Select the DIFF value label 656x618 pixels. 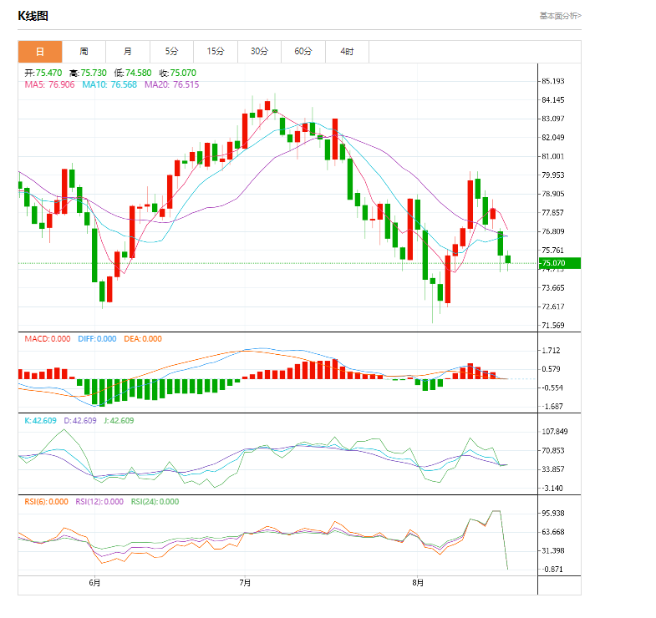click(x=97, y=339)
